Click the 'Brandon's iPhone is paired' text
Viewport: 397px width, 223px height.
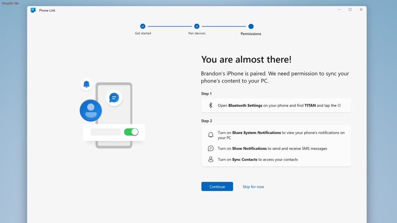click(x=233, y=74)
